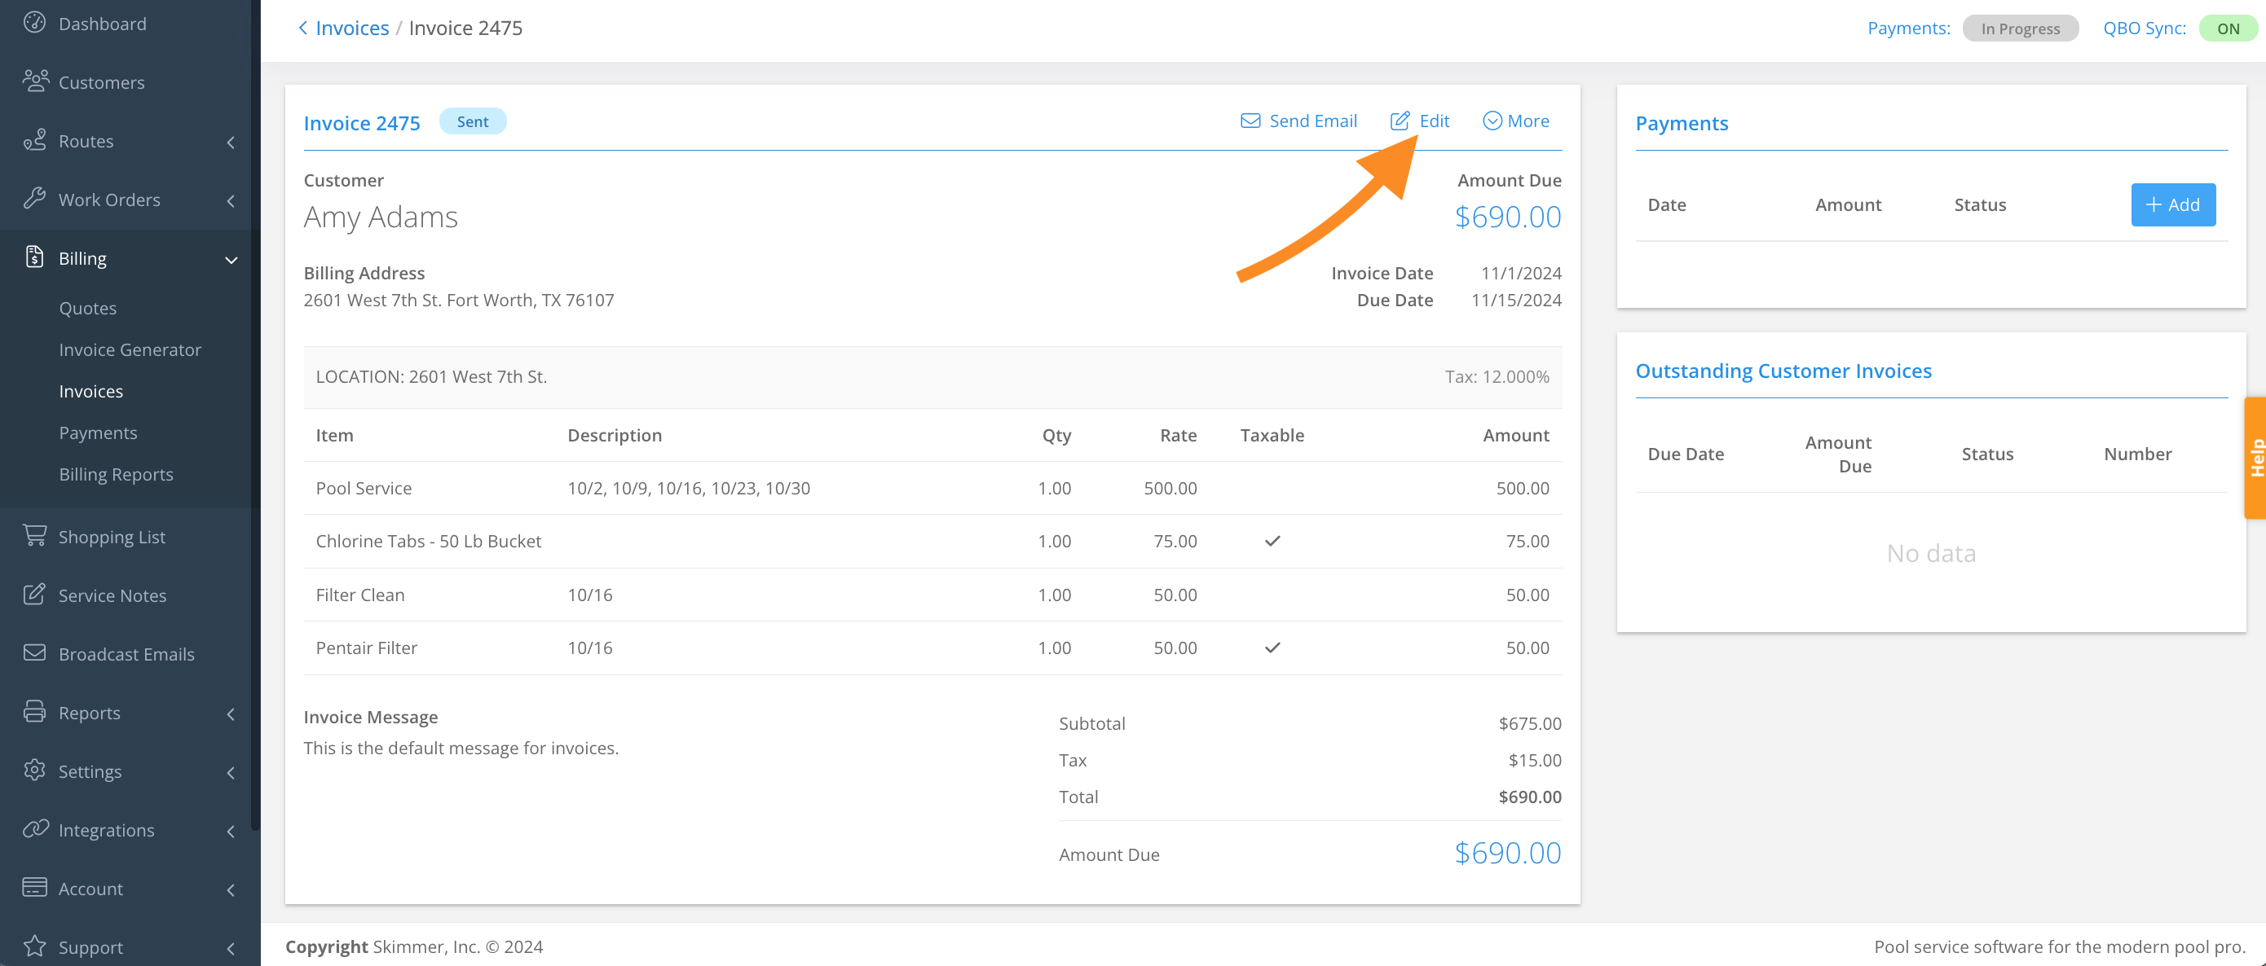This screenshot has height=966, width=2266.
Task: Open Payments submenu item in sidebar
Action: (x=98, y=433)
